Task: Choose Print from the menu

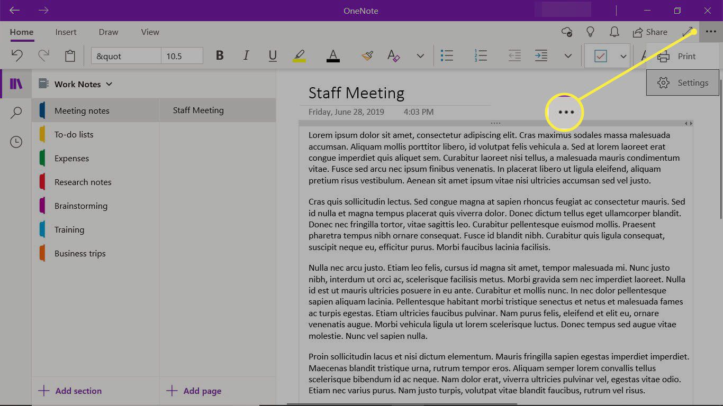Action: click(683, 56)
